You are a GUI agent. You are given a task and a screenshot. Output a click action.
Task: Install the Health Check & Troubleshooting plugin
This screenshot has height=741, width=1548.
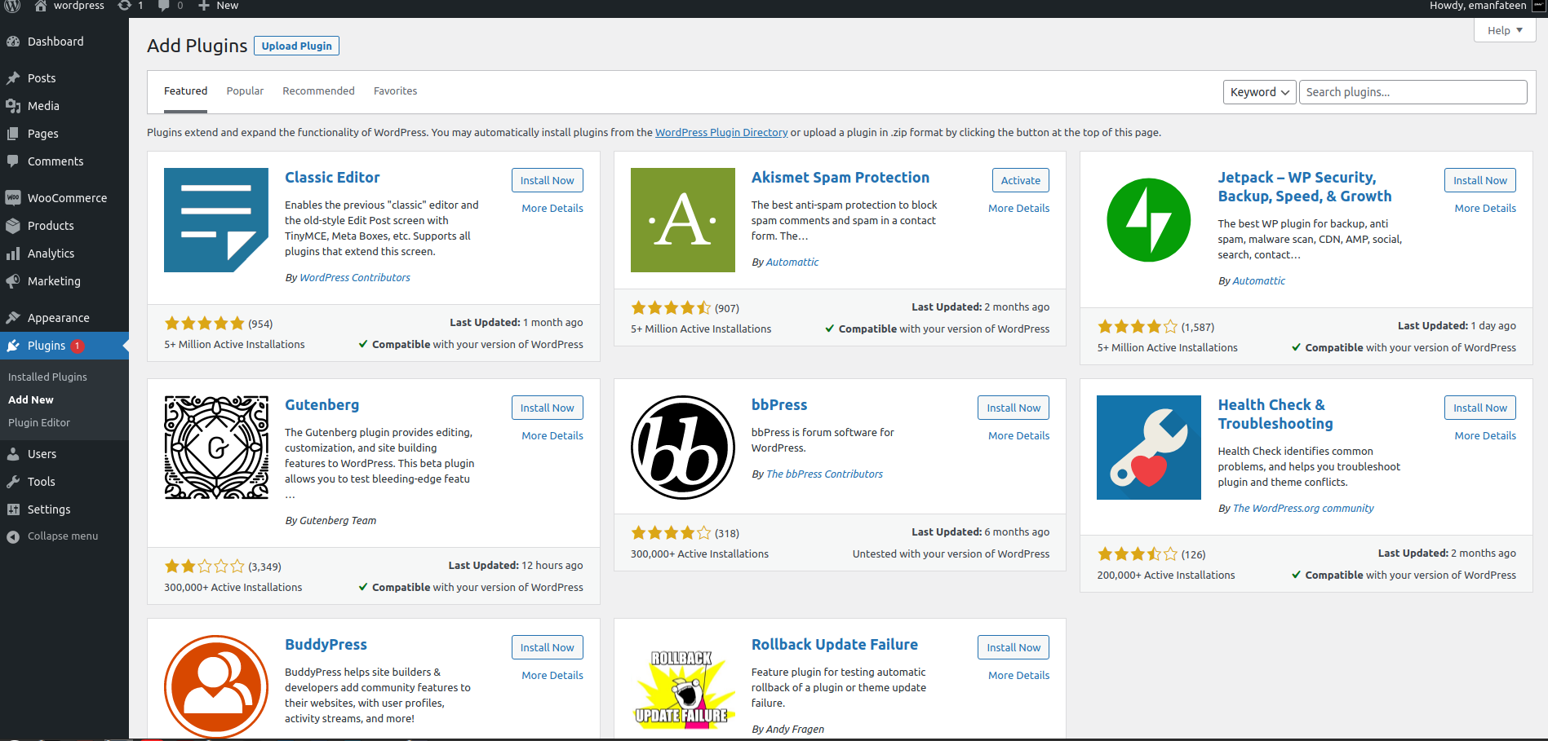click(1479, 408)
